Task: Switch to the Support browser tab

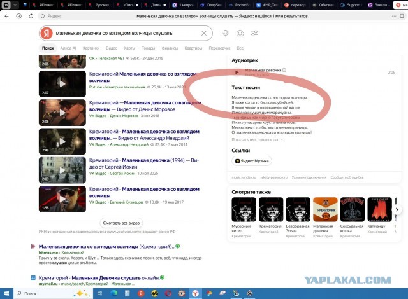Action: pos(351,4)
